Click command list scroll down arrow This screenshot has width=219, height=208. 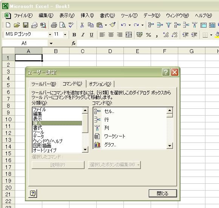pyautogui.click(x=170, y=146)
